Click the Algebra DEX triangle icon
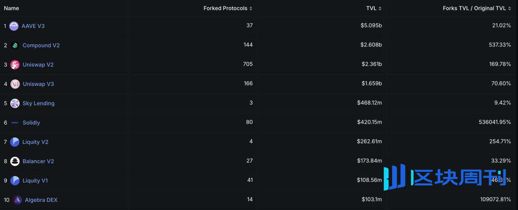 (17, 200)
